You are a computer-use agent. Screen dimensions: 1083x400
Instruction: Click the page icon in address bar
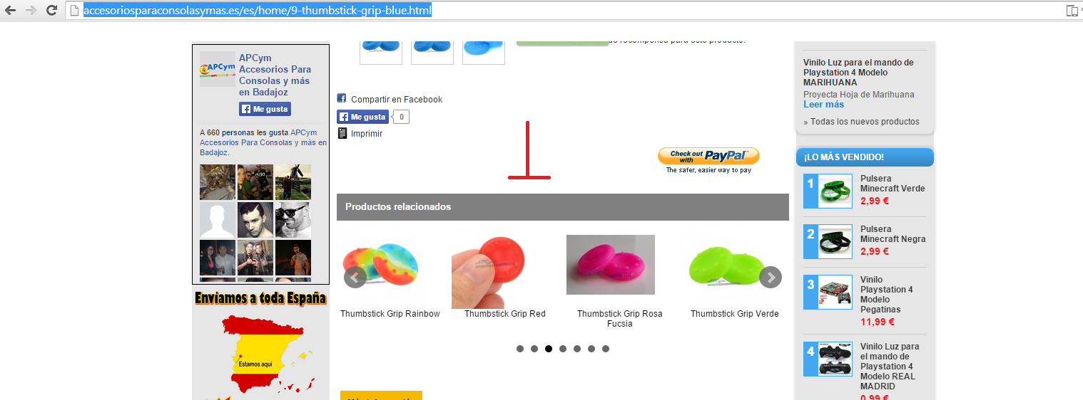tap(75, 11)
